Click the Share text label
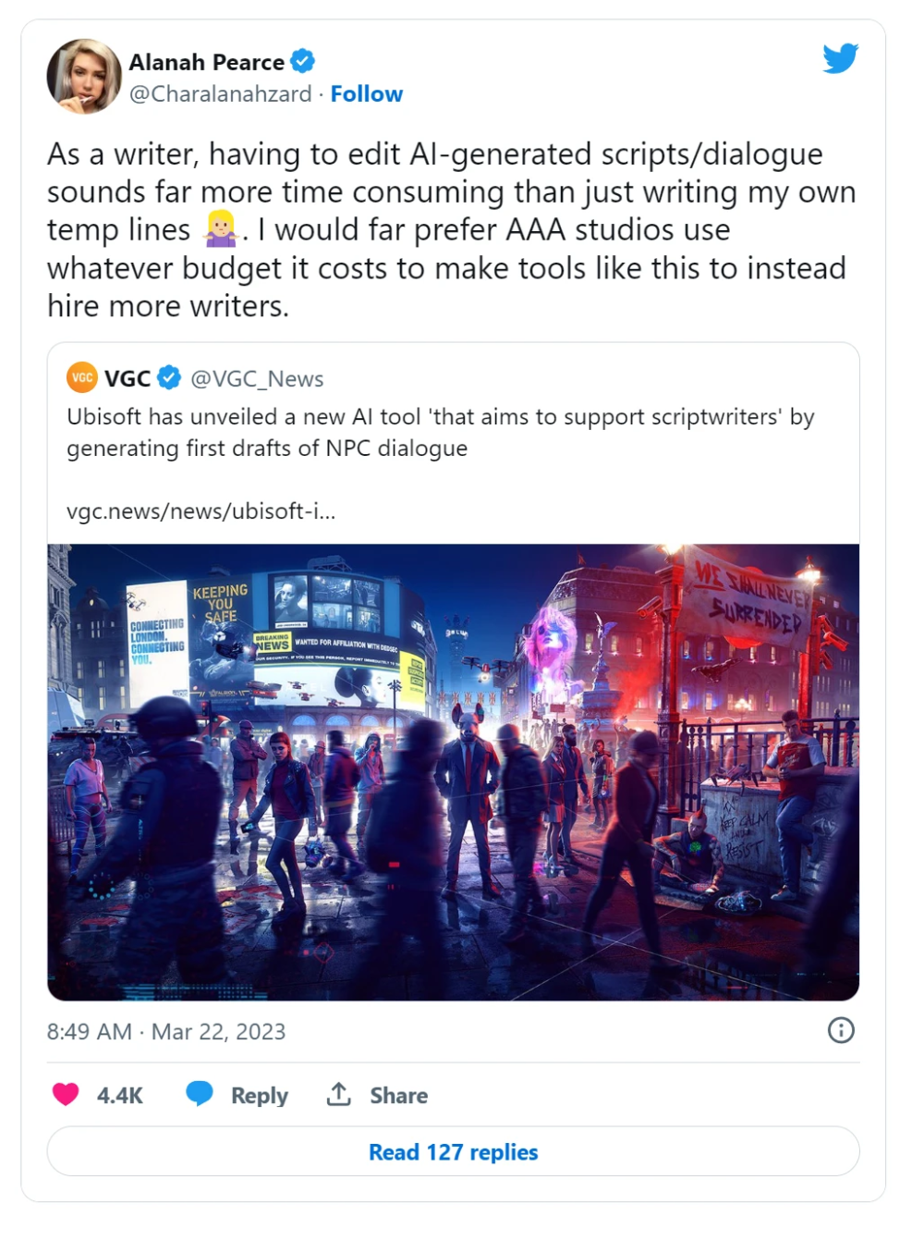The height and width of the screenshot is (1241, 924). point(398,1096)
